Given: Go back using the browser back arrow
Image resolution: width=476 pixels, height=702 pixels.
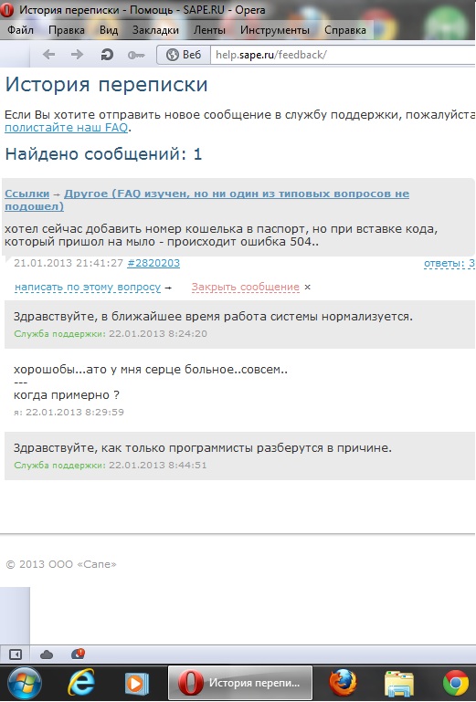Looking at the screenshot, I should [48, 55].
